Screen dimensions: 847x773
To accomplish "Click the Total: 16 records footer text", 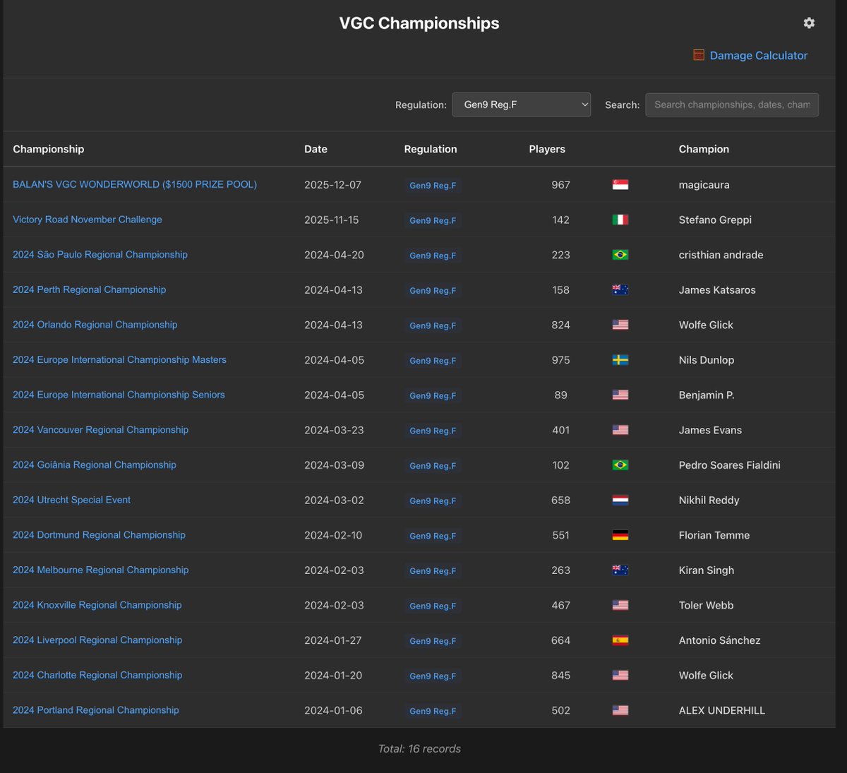I will tap(419, 748).
